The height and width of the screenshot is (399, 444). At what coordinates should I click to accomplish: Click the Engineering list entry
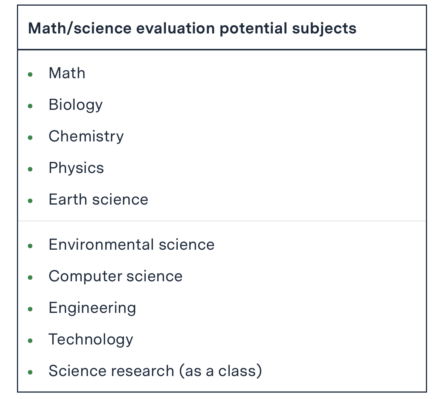(92, 308)
